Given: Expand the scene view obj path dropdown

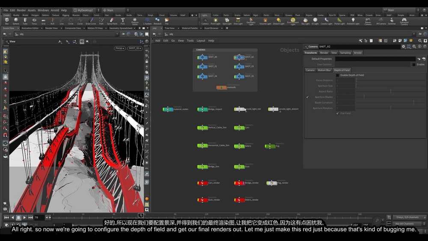Looking at the screenshot, I should pyautogui.click(x=117, y=34).
